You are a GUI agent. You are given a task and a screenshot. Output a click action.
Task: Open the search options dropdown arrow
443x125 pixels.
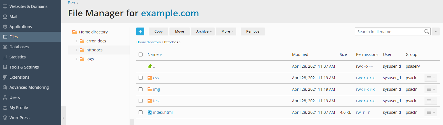point(436,31)
